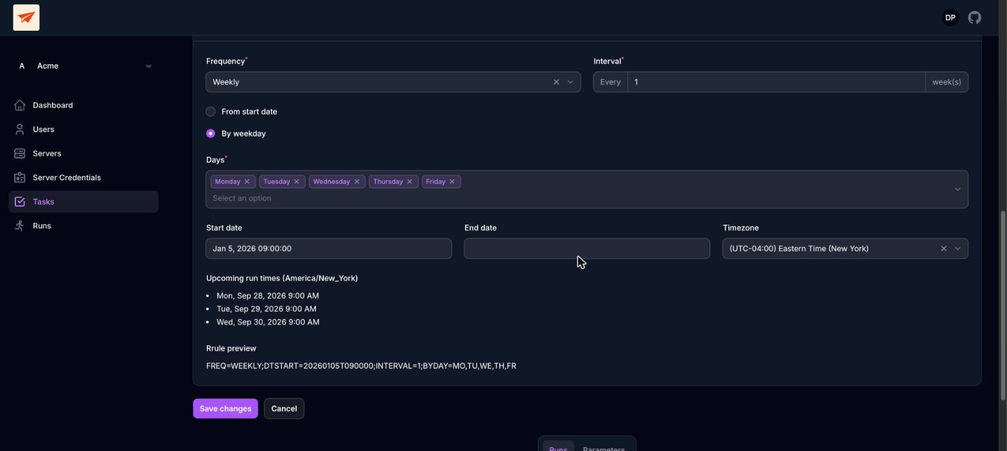1007x451 pixels.
Task: Click the Dashboard home icon
Action: 20,105
